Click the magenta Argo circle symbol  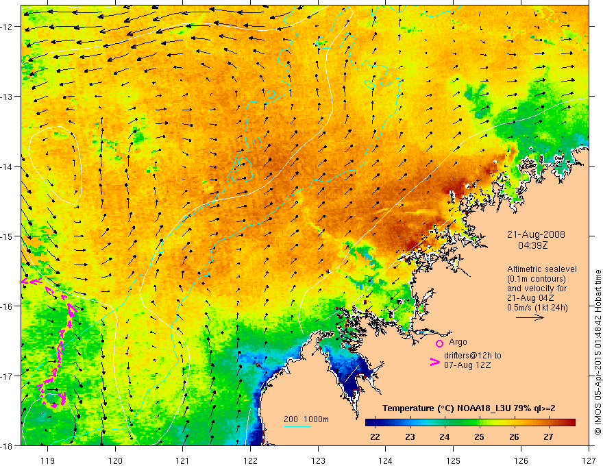[439, 343]
